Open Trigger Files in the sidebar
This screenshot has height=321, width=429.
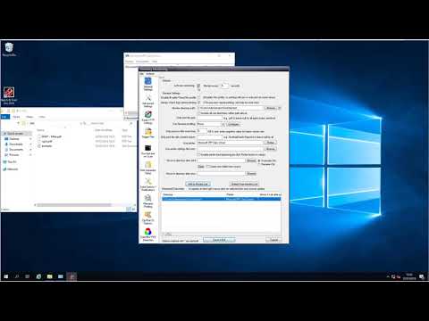coord(148,133)
